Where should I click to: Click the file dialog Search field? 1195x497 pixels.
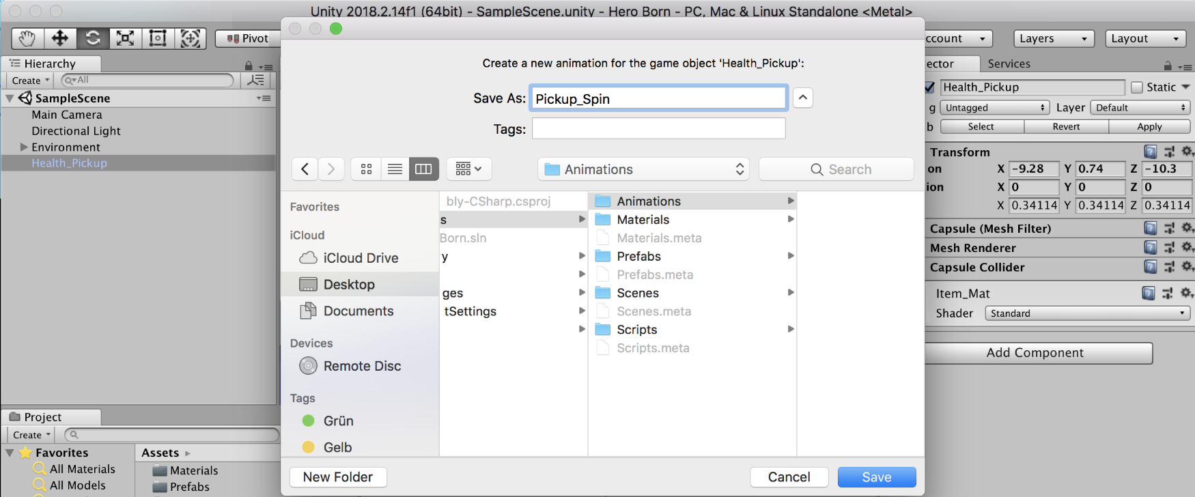(x=836, y=169)
